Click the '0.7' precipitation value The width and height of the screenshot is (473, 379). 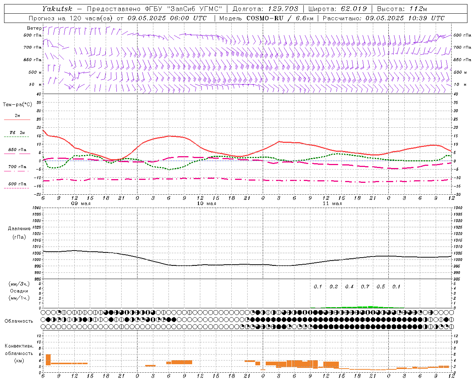(x=365, y=286)
